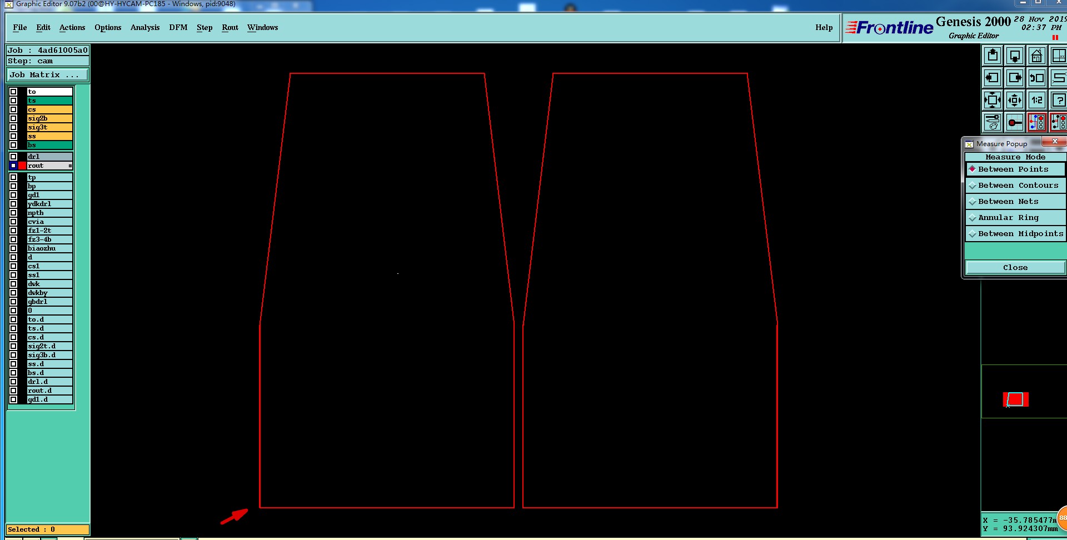1067x540 pixels.
Task: Select the Annular Ring measure mode
Action: pos(1015,218)
